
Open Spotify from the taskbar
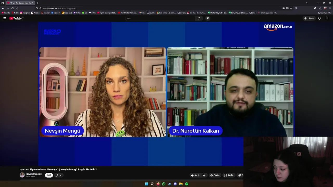[x=187, y=184]
